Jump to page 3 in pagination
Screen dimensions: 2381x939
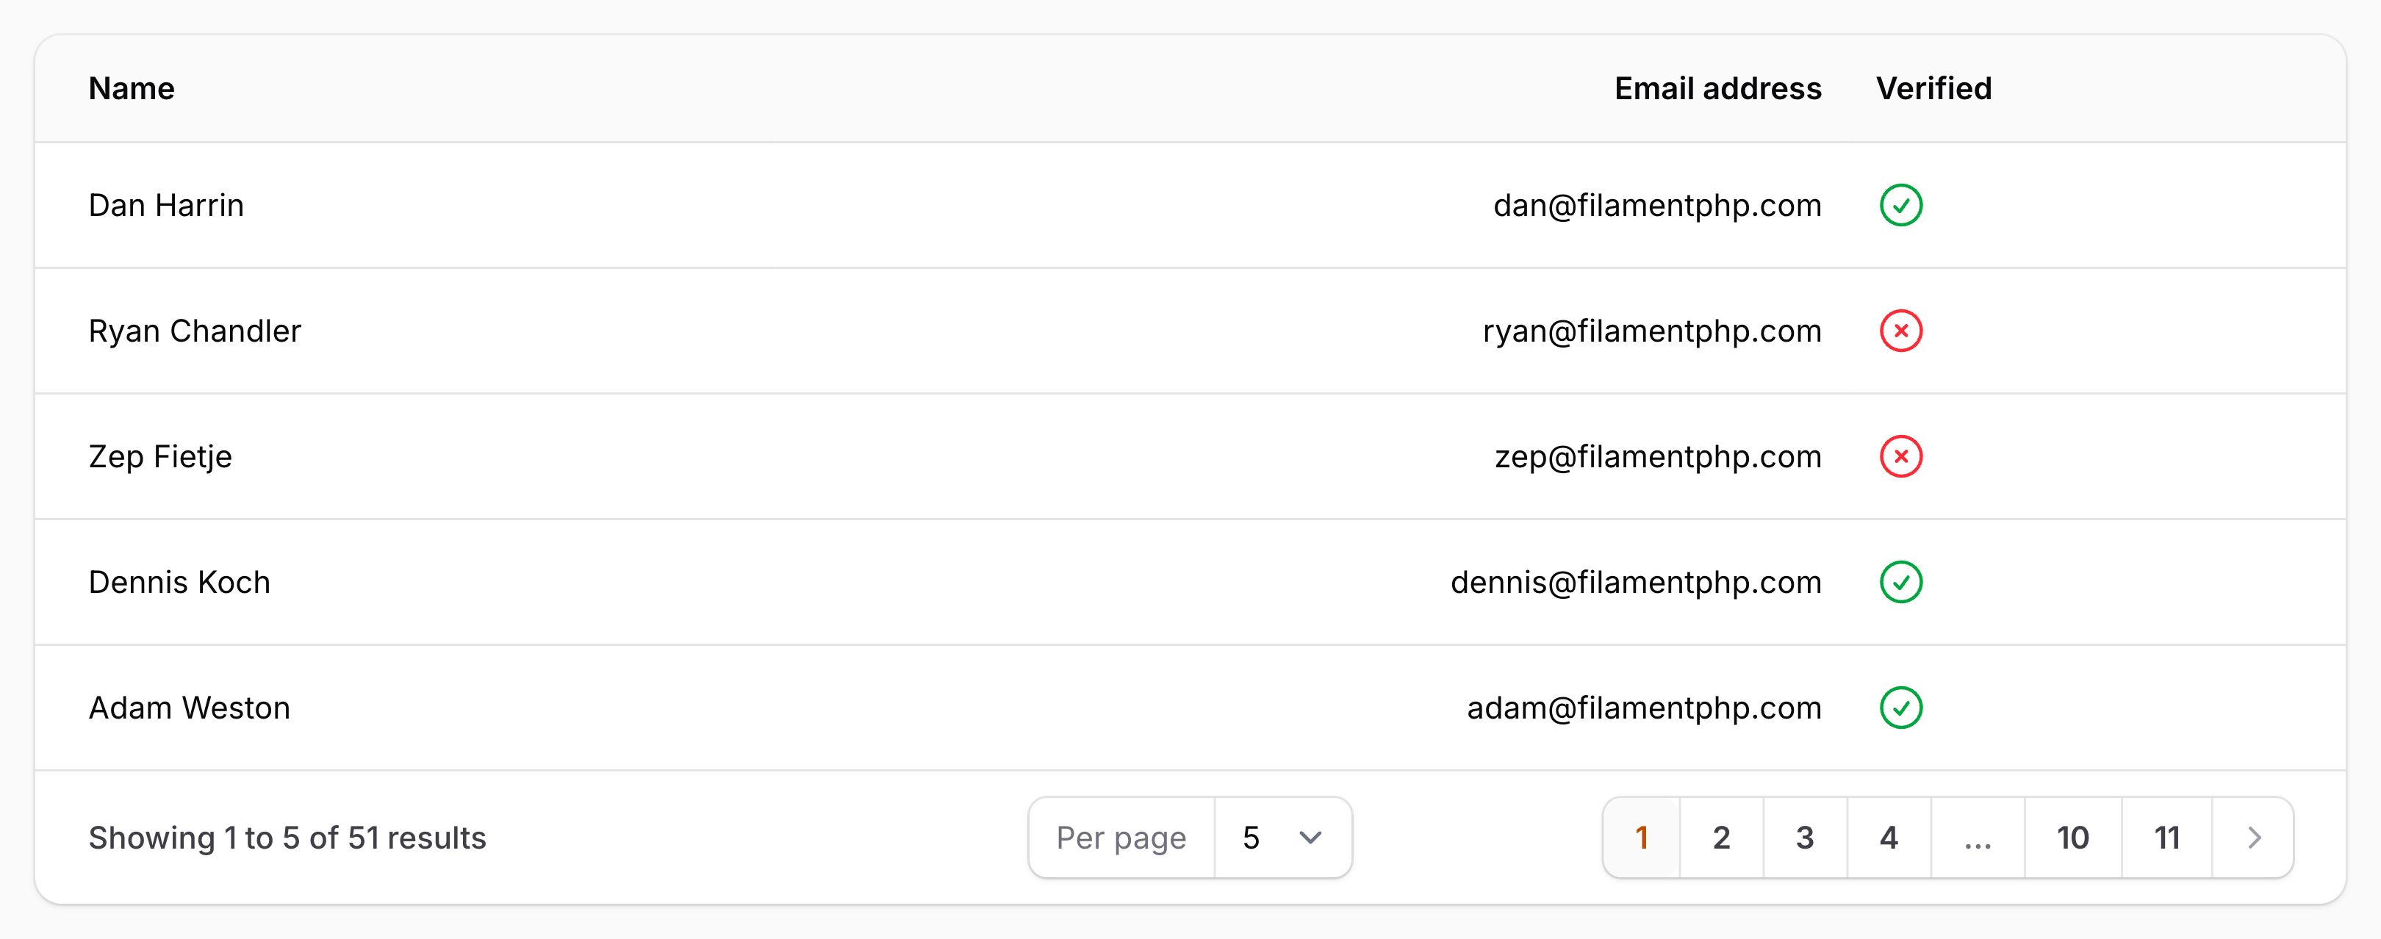coord(1804,838)
